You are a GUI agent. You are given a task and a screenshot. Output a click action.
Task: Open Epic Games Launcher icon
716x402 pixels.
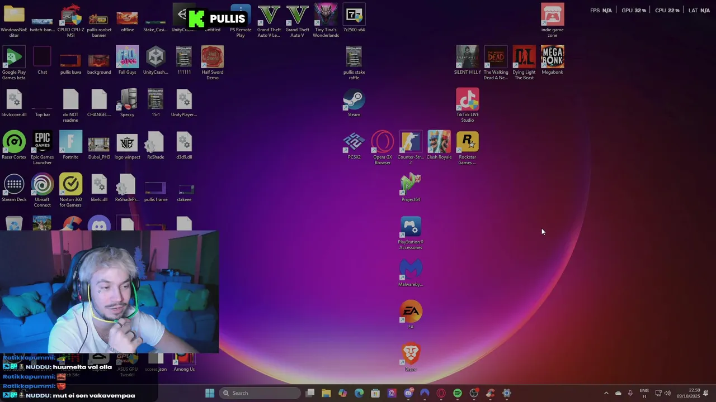click(x=43, y=147)
